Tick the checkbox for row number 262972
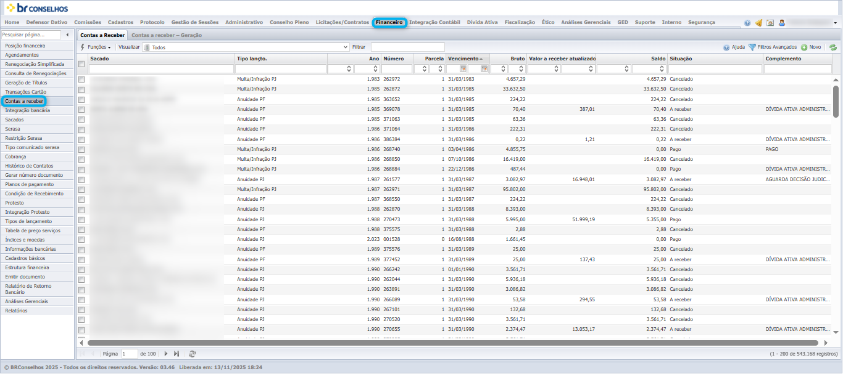The width and height of the screenshot is (843, 374). [x=81, y=79]
